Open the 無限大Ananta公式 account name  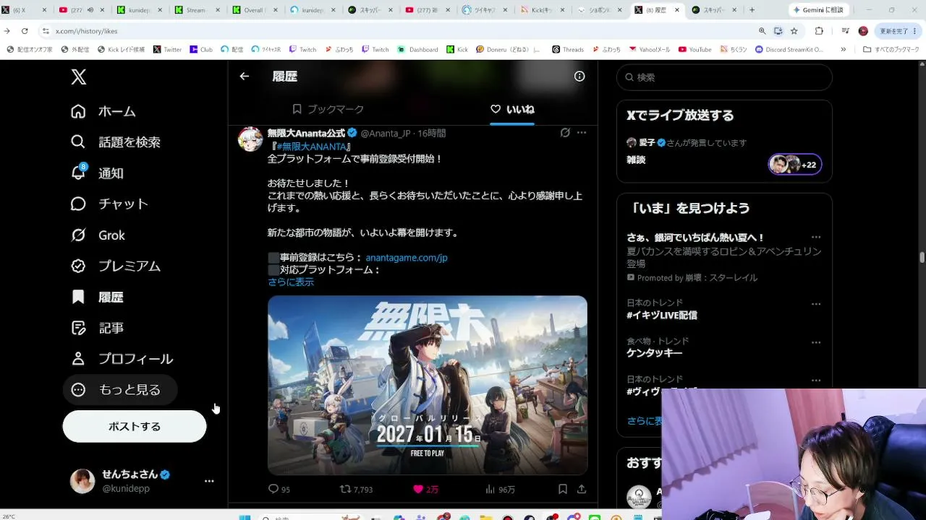[306, 133]
